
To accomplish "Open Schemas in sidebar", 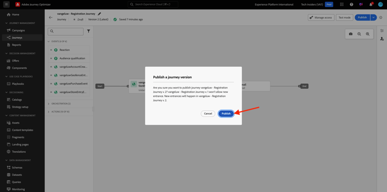I will 17,167.
